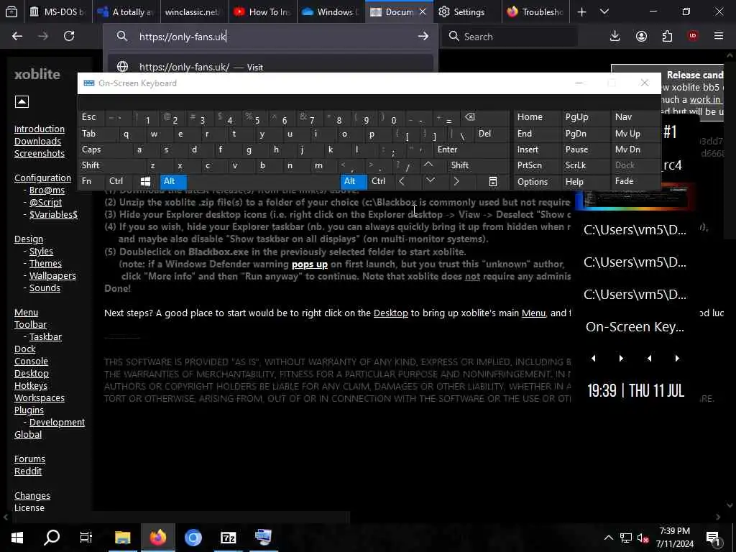Open the Windows Start menu
The height and width of the screenshot is (552, 736).
17,538
